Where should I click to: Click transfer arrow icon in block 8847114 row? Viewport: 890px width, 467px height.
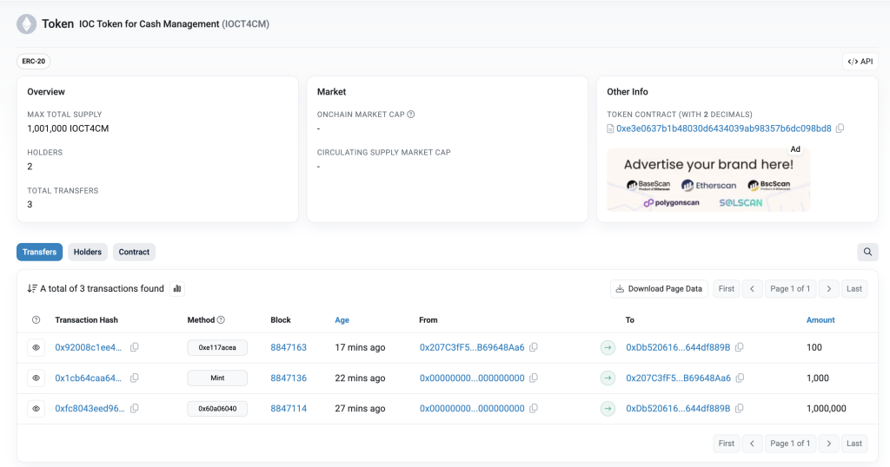click(608, 409)
